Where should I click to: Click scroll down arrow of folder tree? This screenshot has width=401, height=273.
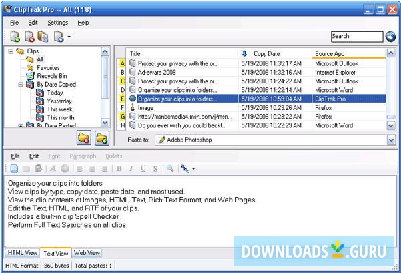click(x=105, y=123)
